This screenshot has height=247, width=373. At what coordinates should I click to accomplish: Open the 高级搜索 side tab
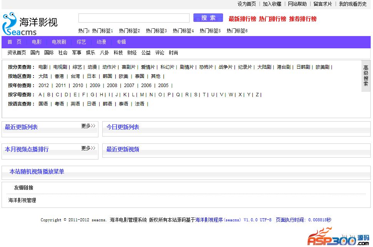coord(366,76)
